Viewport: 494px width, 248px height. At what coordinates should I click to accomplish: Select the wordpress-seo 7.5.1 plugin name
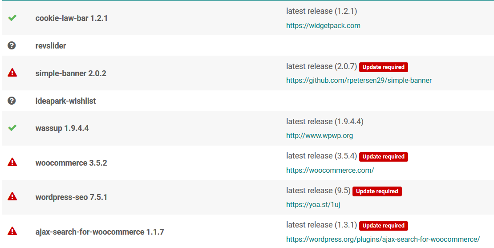point(71,197)
